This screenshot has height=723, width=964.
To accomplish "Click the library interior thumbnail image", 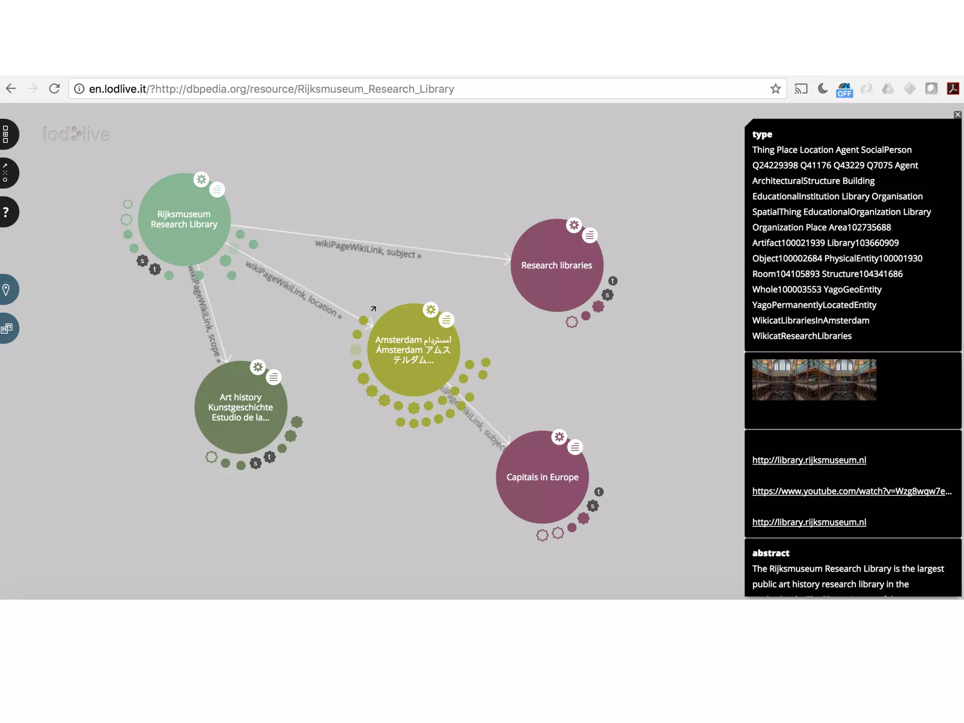I will [x=814, y=380].
